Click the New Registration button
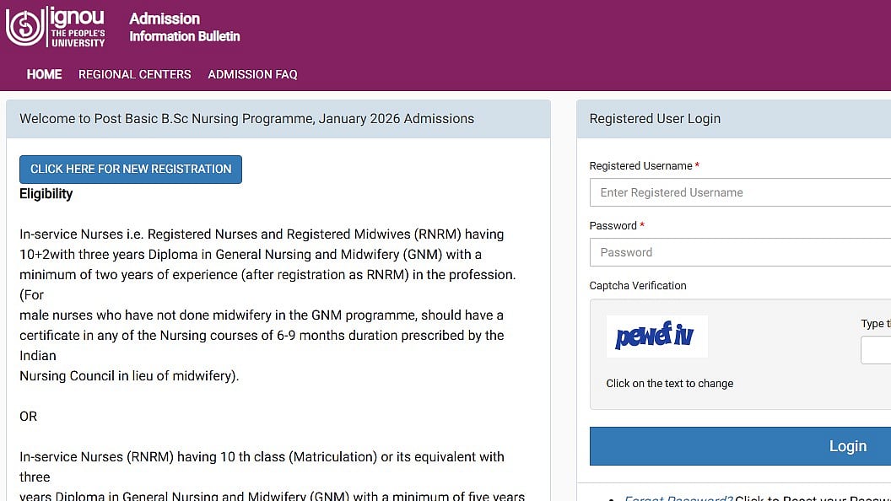The height and width of the screenshot is (501, 891). [x=131, y=169]
